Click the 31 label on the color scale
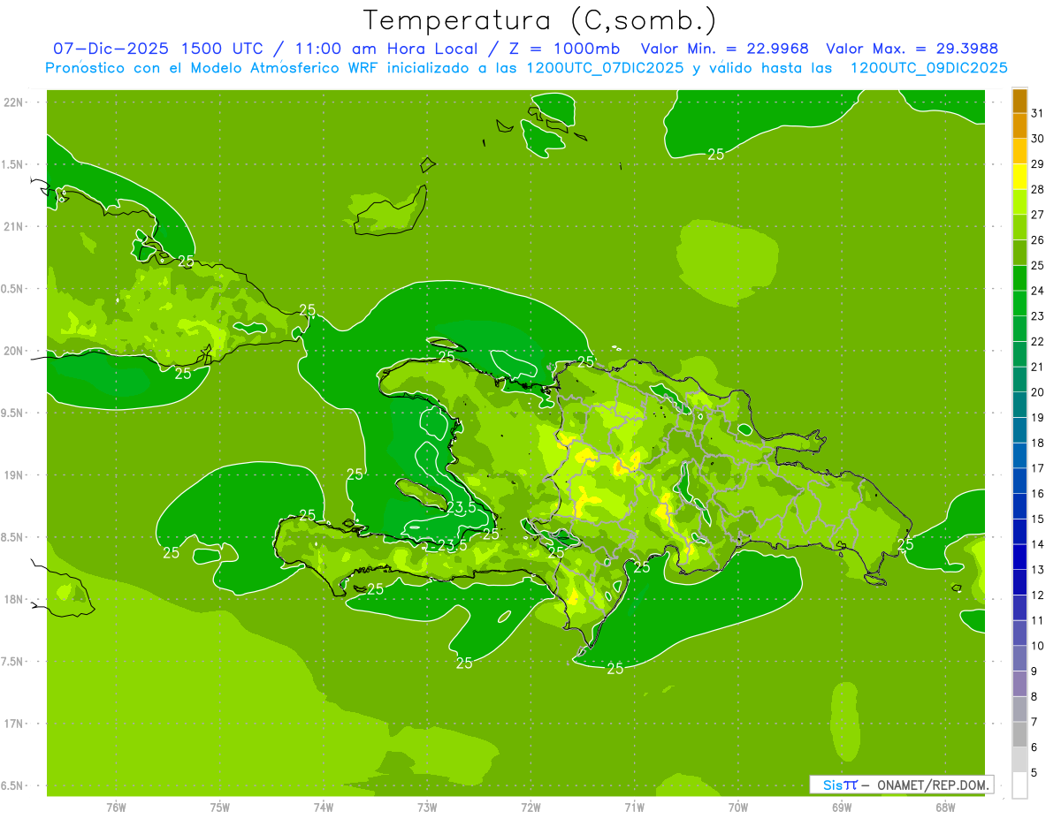The width and height of the screenshot is (1061, 819). [1038, 113]
